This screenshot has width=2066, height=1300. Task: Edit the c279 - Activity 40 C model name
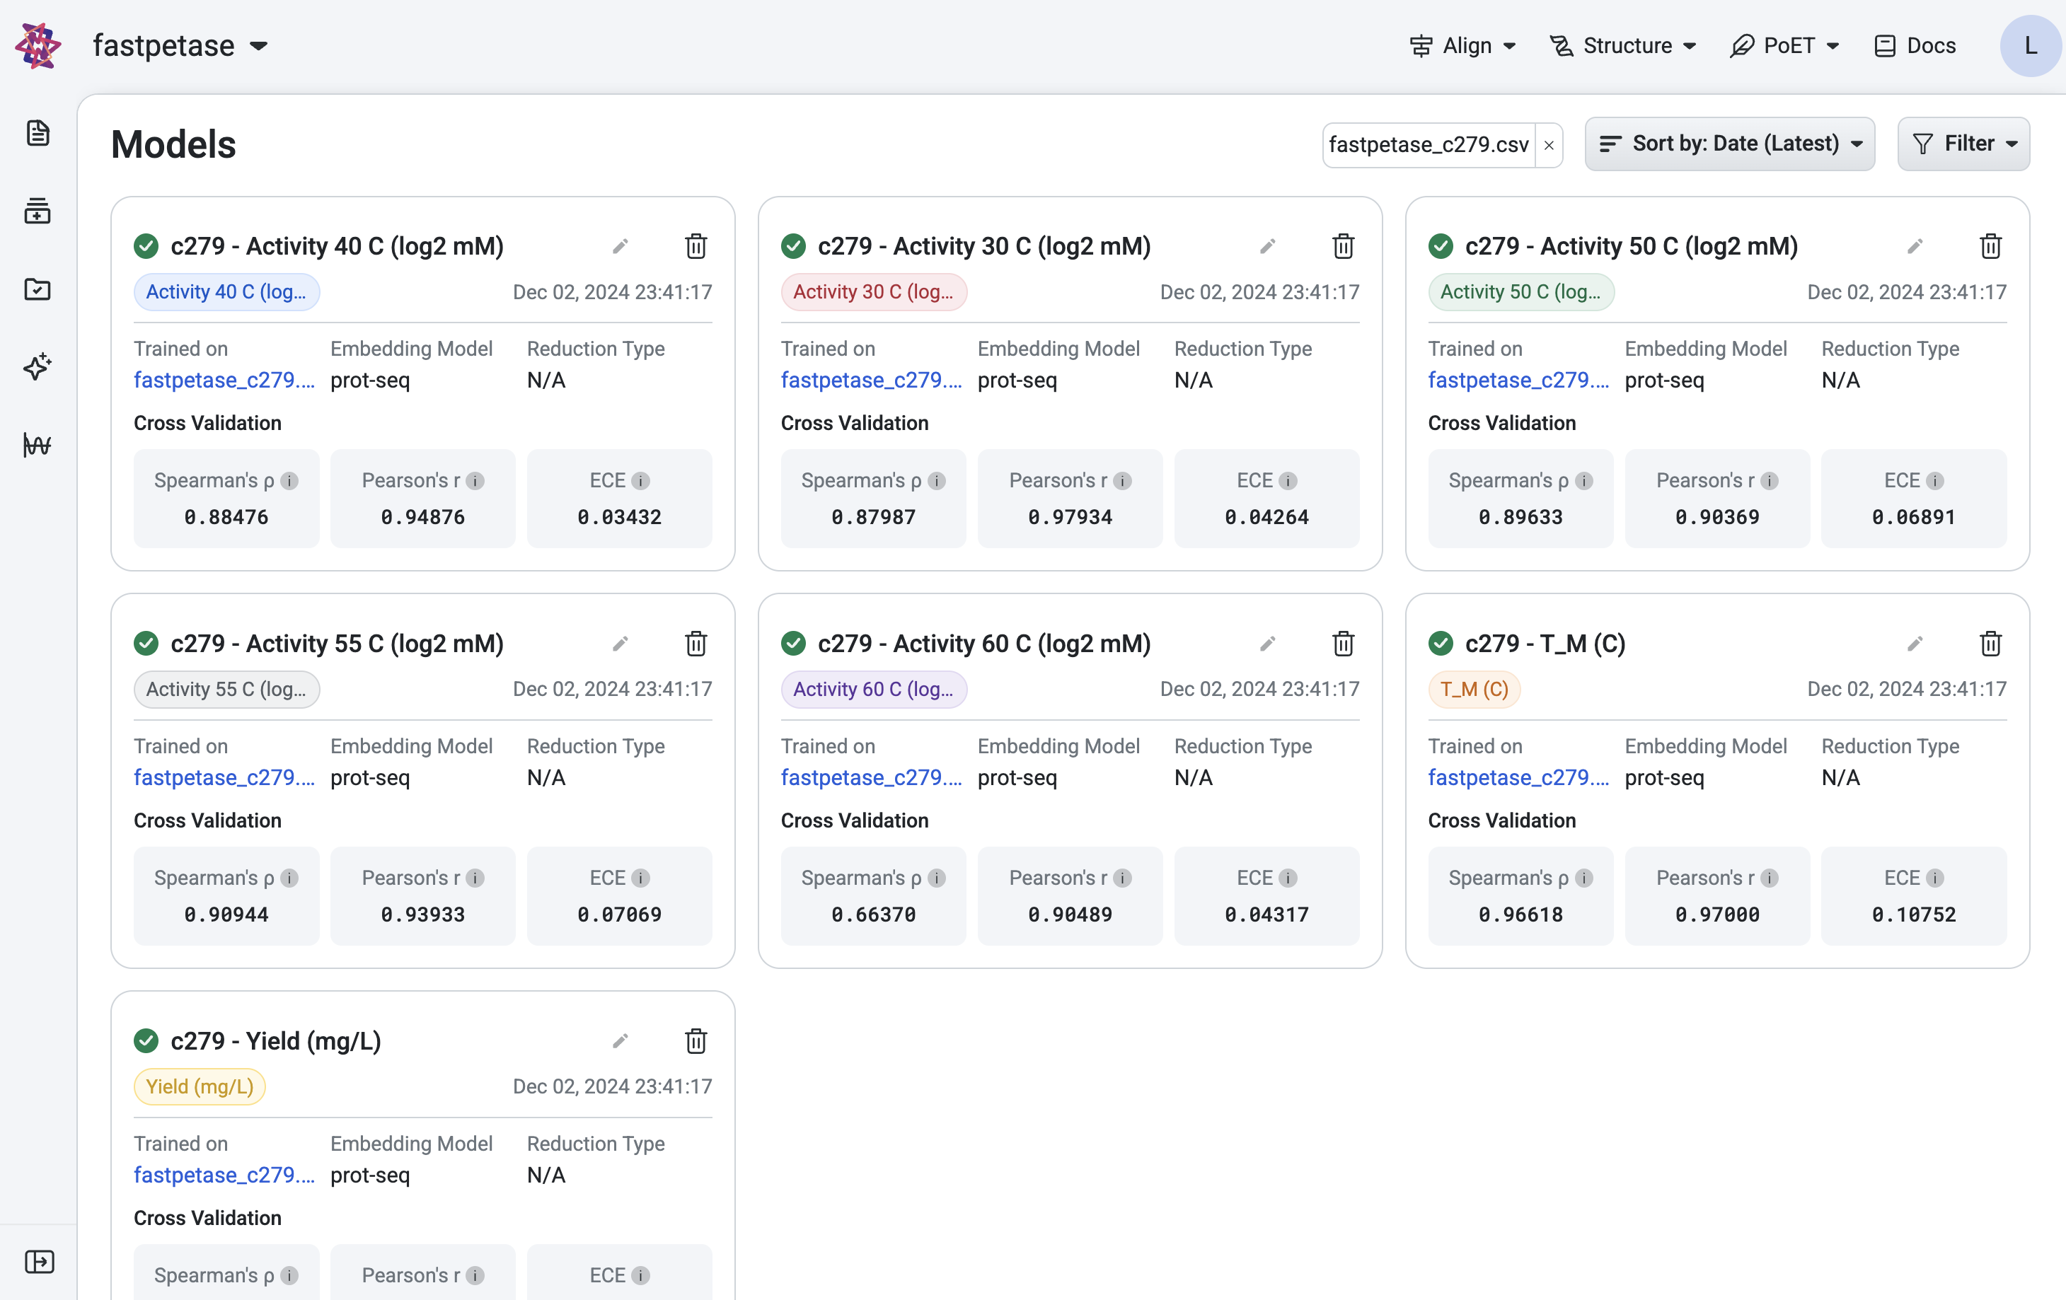[621, 247]
